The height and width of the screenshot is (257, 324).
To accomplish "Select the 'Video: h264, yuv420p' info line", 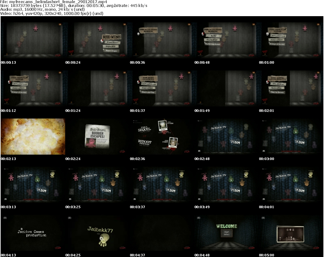I will pyautogui.click(x=52, y=13).
